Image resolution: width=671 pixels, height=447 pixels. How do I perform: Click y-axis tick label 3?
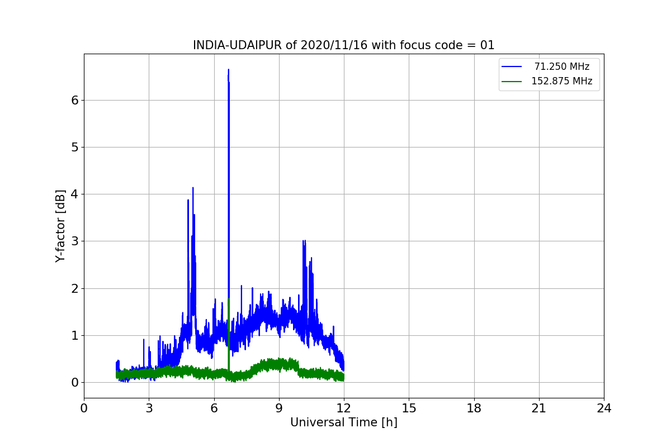point(74,241)
